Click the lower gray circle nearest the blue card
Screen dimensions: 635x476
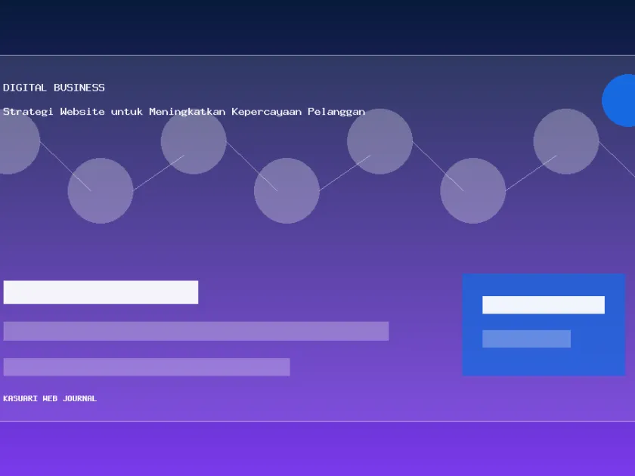(473, 190)
